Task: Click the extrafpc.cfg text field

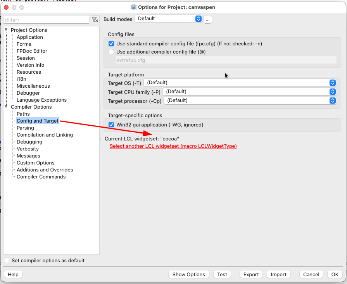Action: pyautogui.click(x=226, y=60)
